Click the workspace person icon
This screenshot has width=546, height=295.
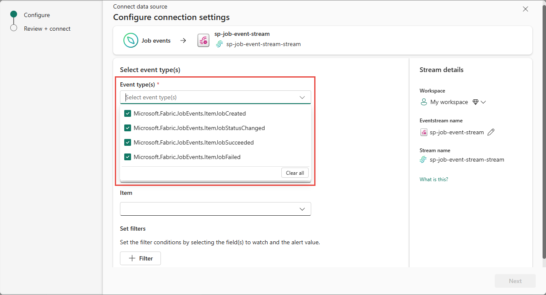(x=423, y=102)
